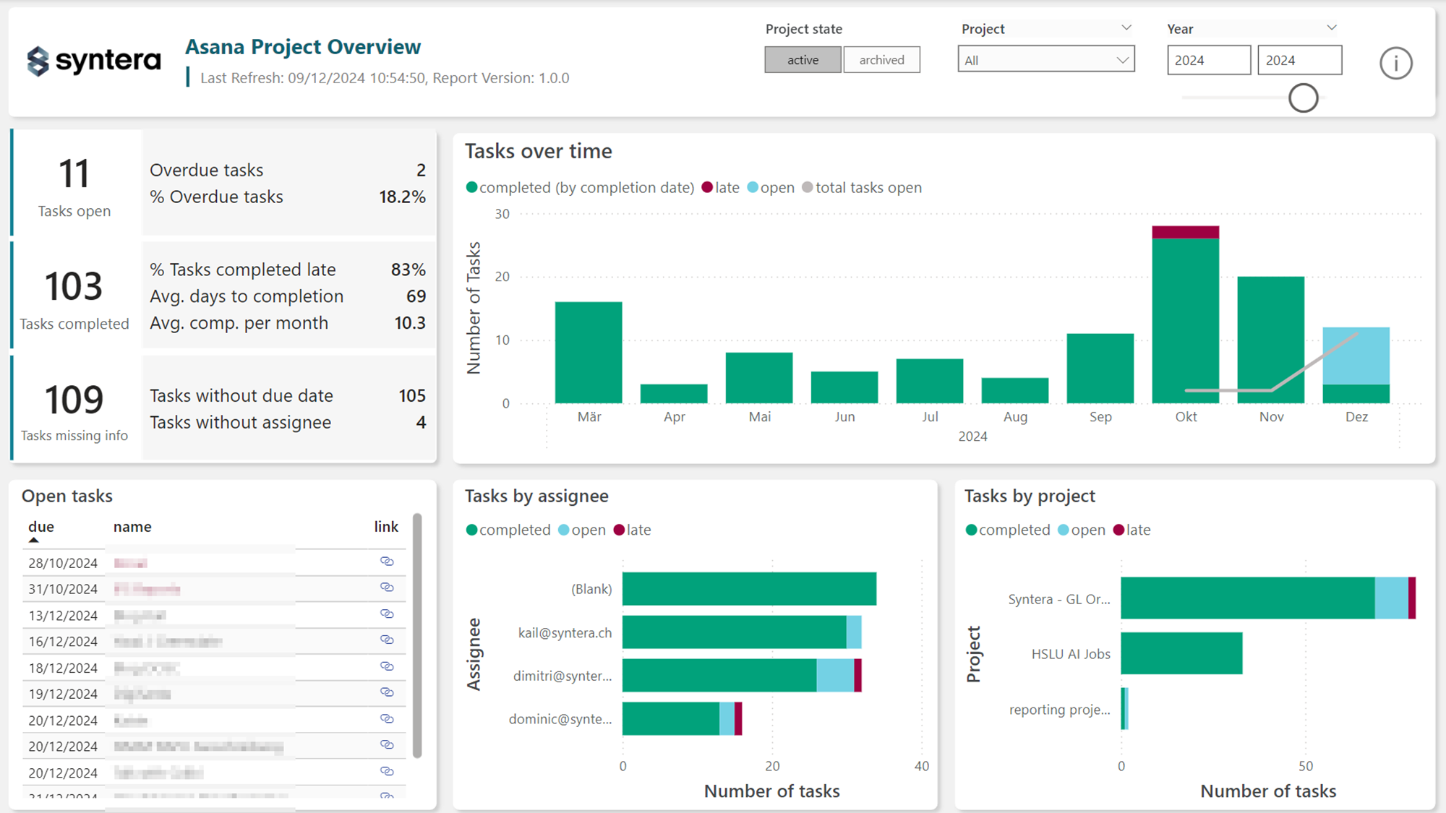Image resolution: width=1446 pixels, height=813 pixels.
Task: Expand the Project slicer header chevron
Action: click(x=1125, y=28)
